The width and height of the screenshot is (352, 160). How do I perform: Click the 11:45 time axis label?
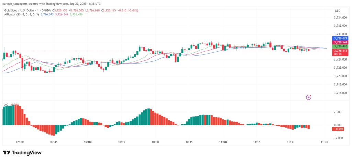click(324, 142)
